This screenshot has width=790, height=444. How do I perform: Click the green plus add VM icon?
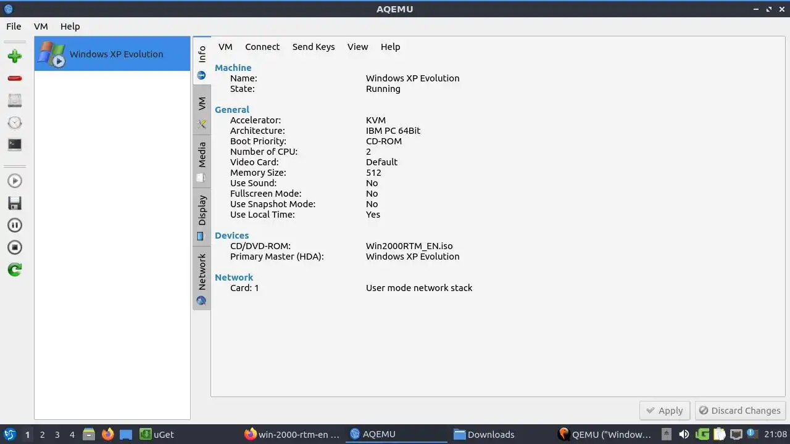tap(15, 56)
